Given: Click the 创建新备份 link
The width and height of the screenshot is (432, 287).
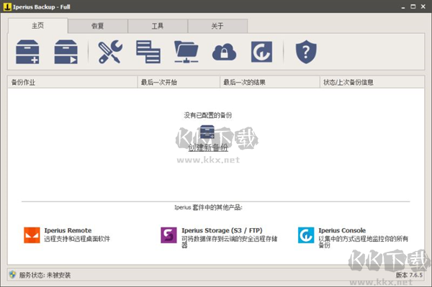Looking at the screenshot, I should tap(208, 147).
